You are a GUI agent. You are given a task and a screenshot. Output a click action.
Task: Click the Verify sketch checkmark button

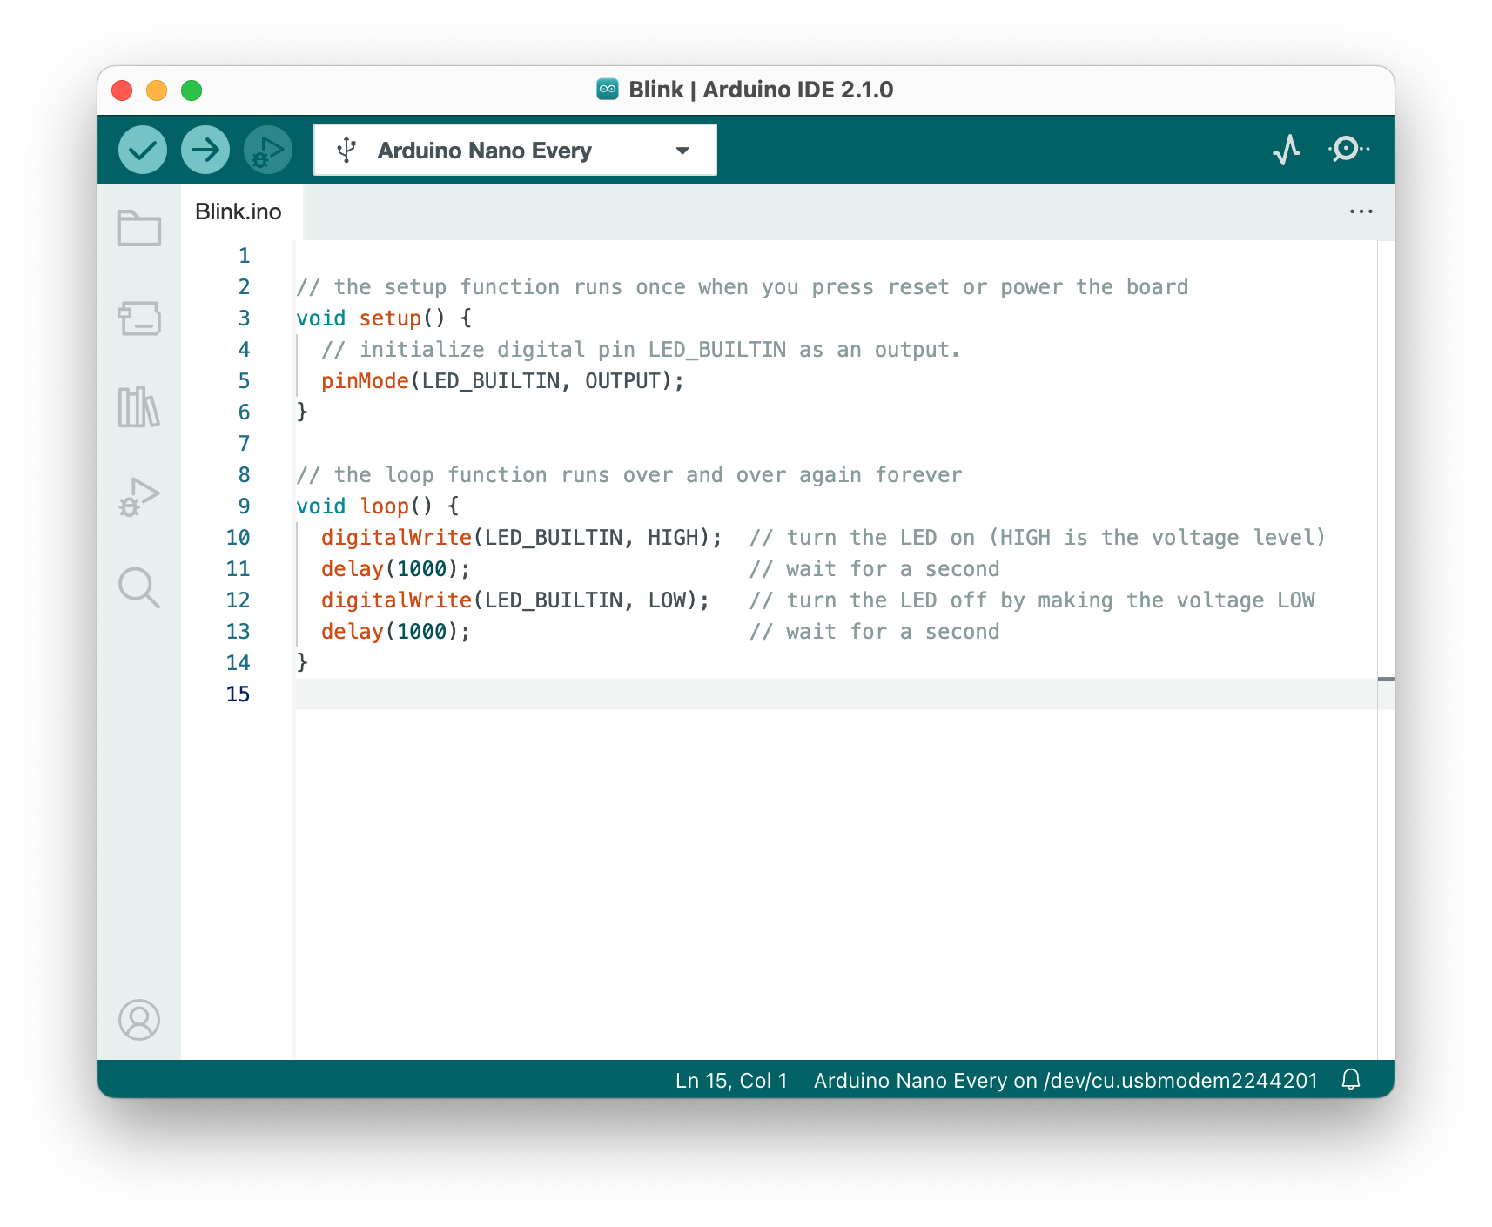[143, 150]
